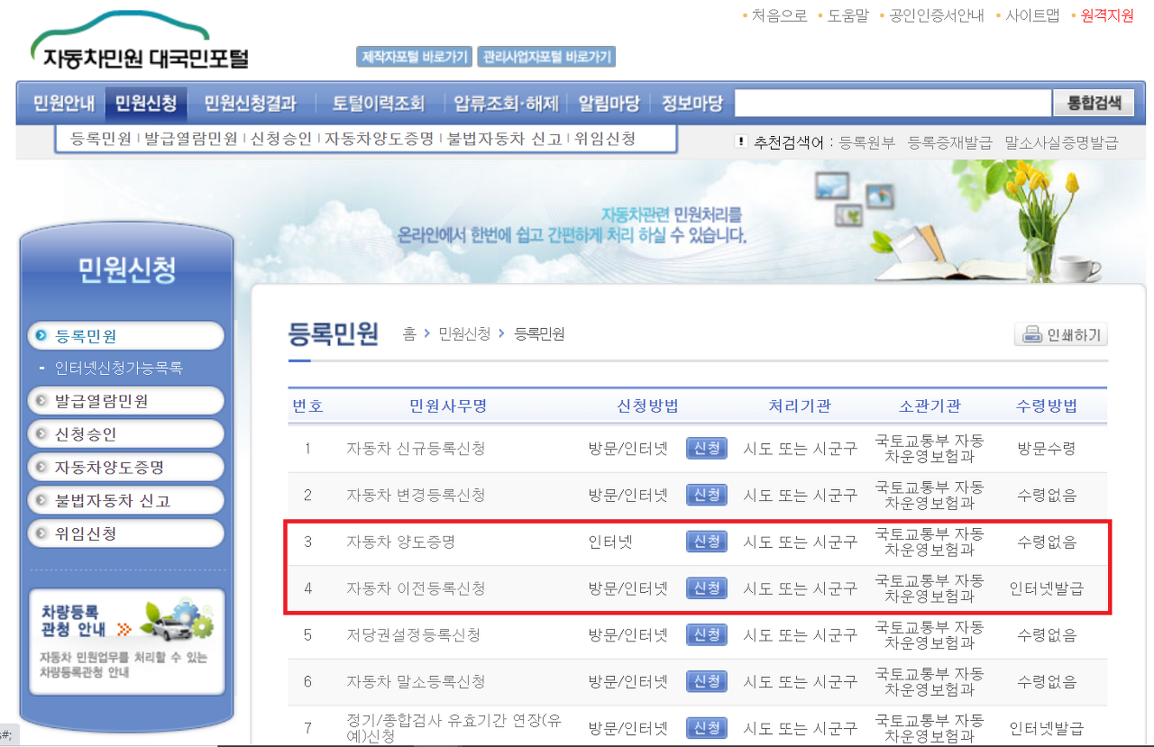Click 신청 button for 자동차 이전등록신청
This screenshot has height=747, width=1154.
(x=706, y=588)
